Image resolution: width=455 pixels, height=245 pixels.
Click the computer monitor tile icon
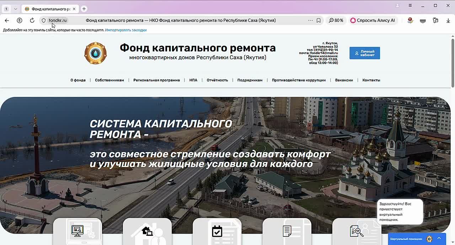pos(77,231)
